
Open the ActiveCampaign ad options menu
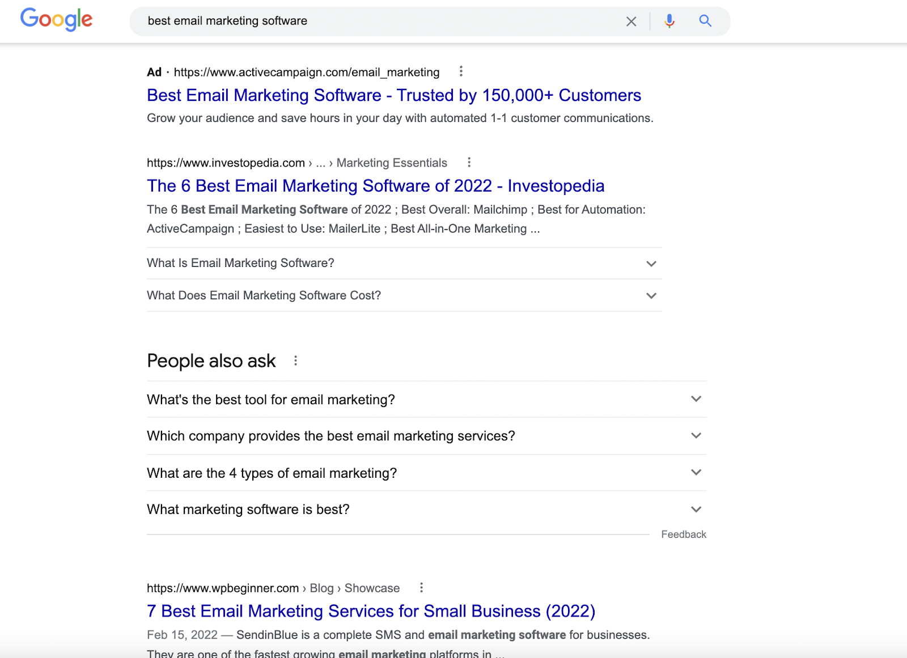pos(461,71)
